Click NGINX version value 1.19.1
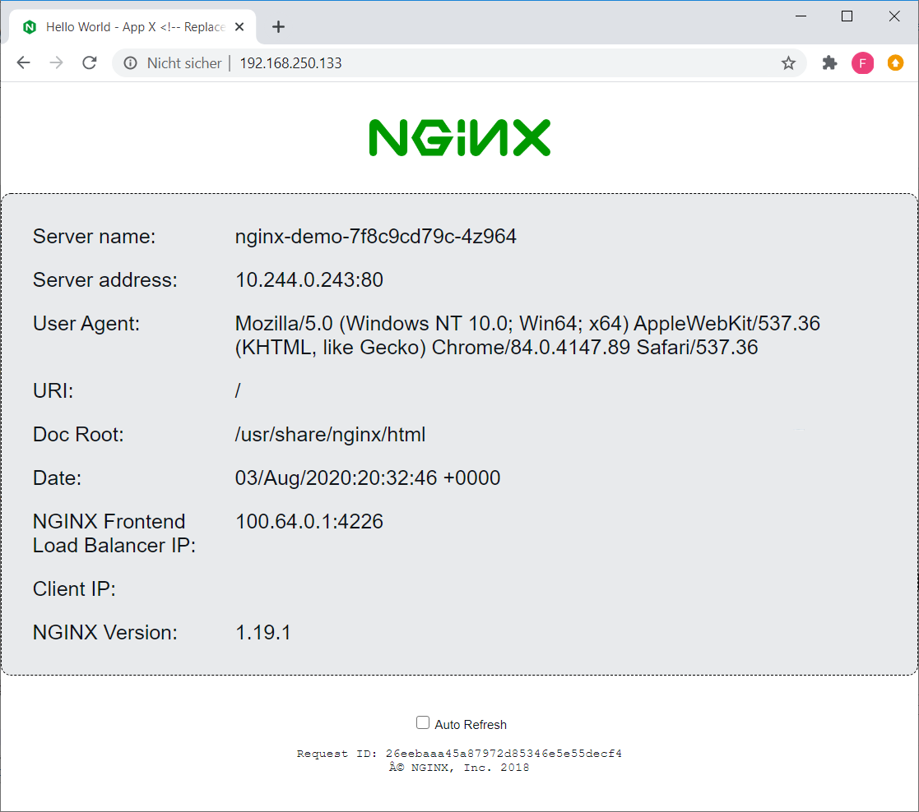The height and width of the screenshot is (812, 919). [262, 632]
